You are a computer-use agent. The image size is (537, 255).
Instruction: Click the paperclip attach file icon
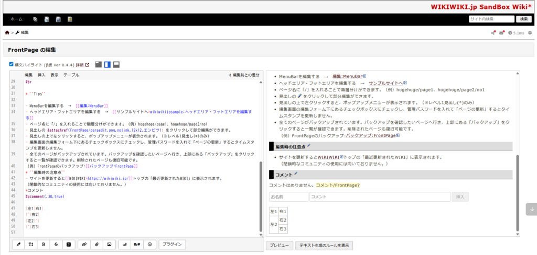(96, 244)
